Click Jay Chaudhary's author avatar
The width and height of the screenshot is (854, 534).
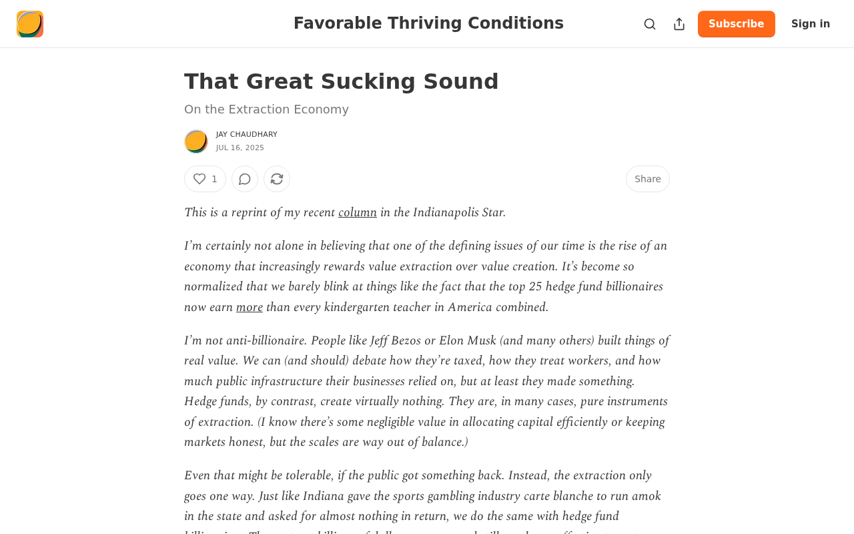(x=196, y=142)
